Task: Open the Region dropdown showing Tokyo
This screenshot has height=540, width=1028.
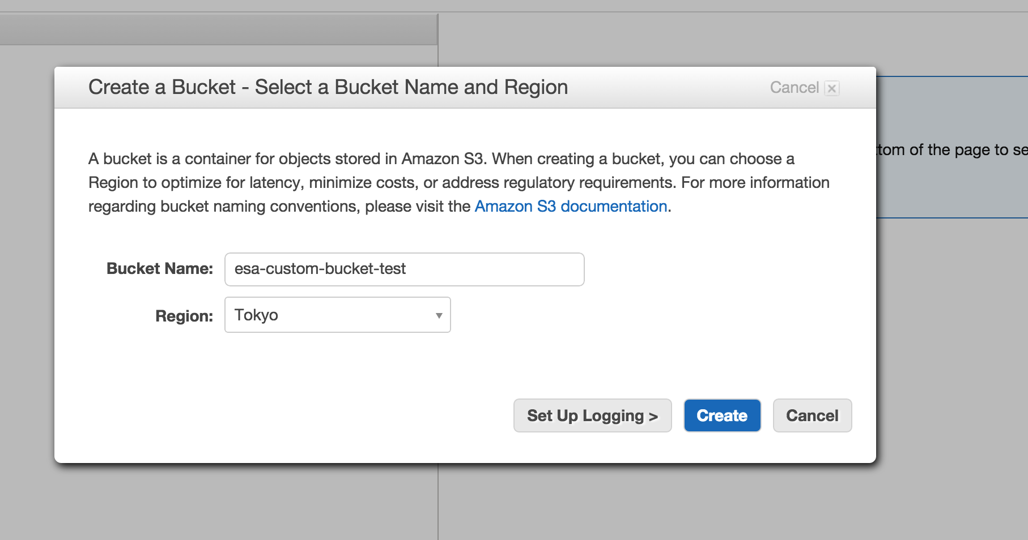Action: tap(337, 315)
